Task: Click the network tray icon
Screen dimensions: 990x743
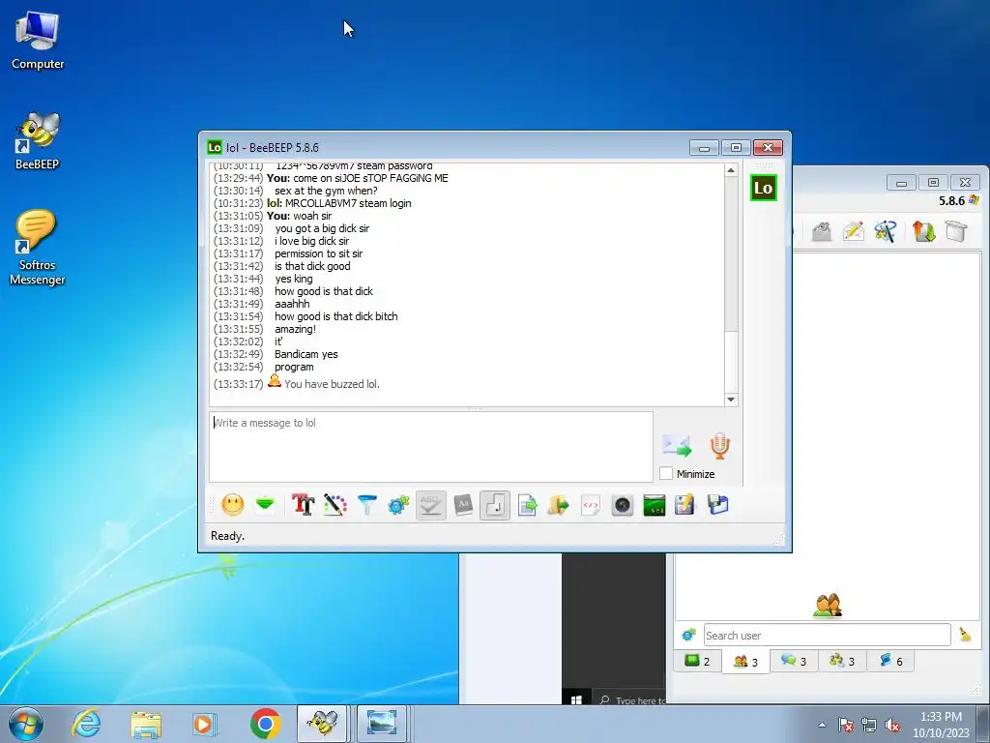Action: (869, 725)
